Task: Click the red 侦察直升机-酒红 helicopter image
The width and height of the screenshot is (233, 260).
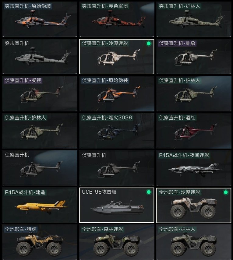Action: 196,131
